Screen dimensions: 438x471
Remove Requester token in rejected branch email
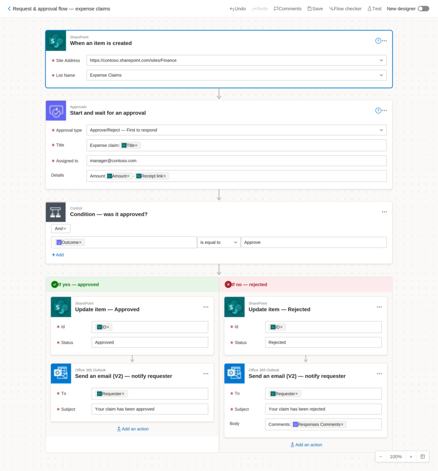[x=296, y=394]
